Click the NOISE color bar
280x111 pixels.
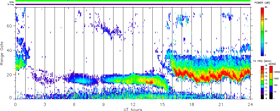tap(271, 82)
